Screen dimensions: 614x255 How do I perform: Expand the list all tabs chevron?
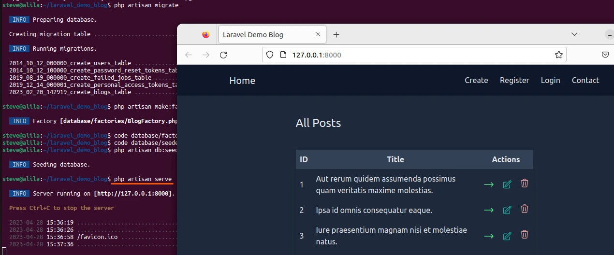point(574,35)
